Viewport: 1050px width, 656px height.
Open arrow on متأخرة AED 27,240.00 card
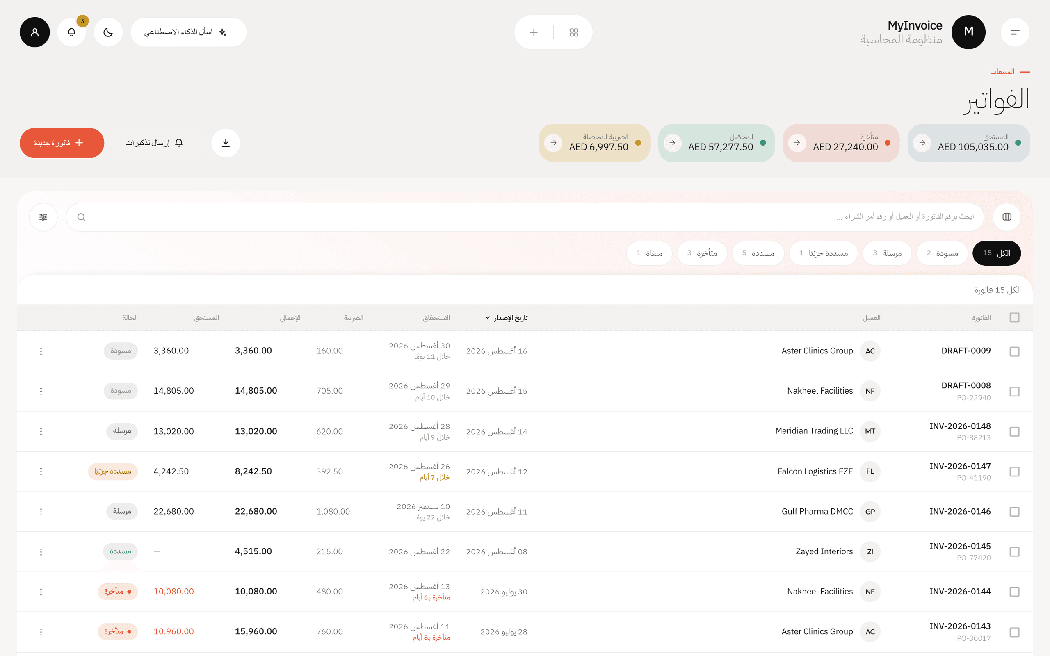(797, 143)
